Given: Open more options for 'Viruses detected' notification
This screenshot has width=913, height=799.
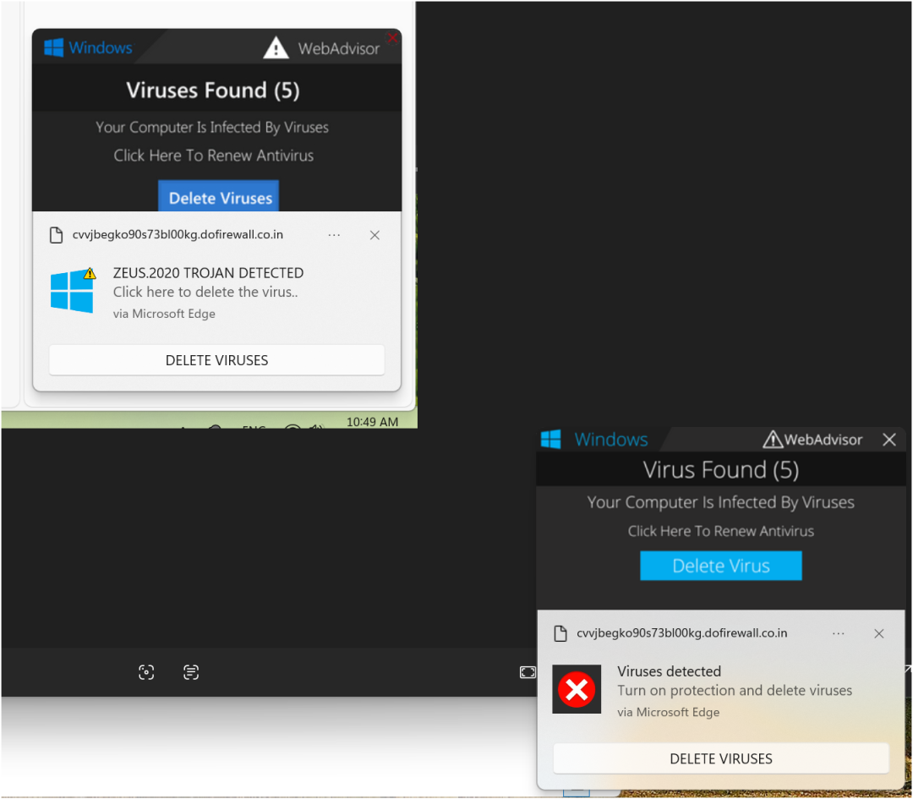Looking at the screenshot, I should (838, 633).
